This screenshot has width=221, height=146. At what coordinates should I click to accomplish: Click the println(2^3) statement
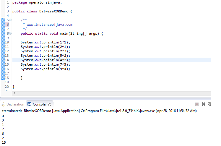45,51
